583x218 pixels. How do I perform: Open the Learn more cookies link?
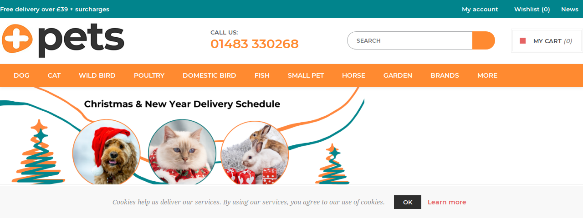(x=447, y=202)
